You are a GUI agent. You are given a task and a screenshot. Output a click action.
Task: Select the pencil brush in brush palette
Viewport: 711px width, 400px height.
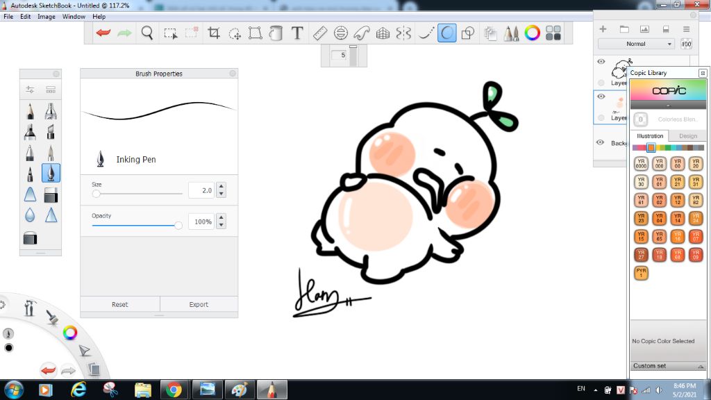pyautogui.click(x=30, y=111)
